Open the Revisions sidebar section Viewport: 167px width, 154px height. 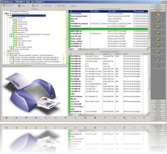158,113
